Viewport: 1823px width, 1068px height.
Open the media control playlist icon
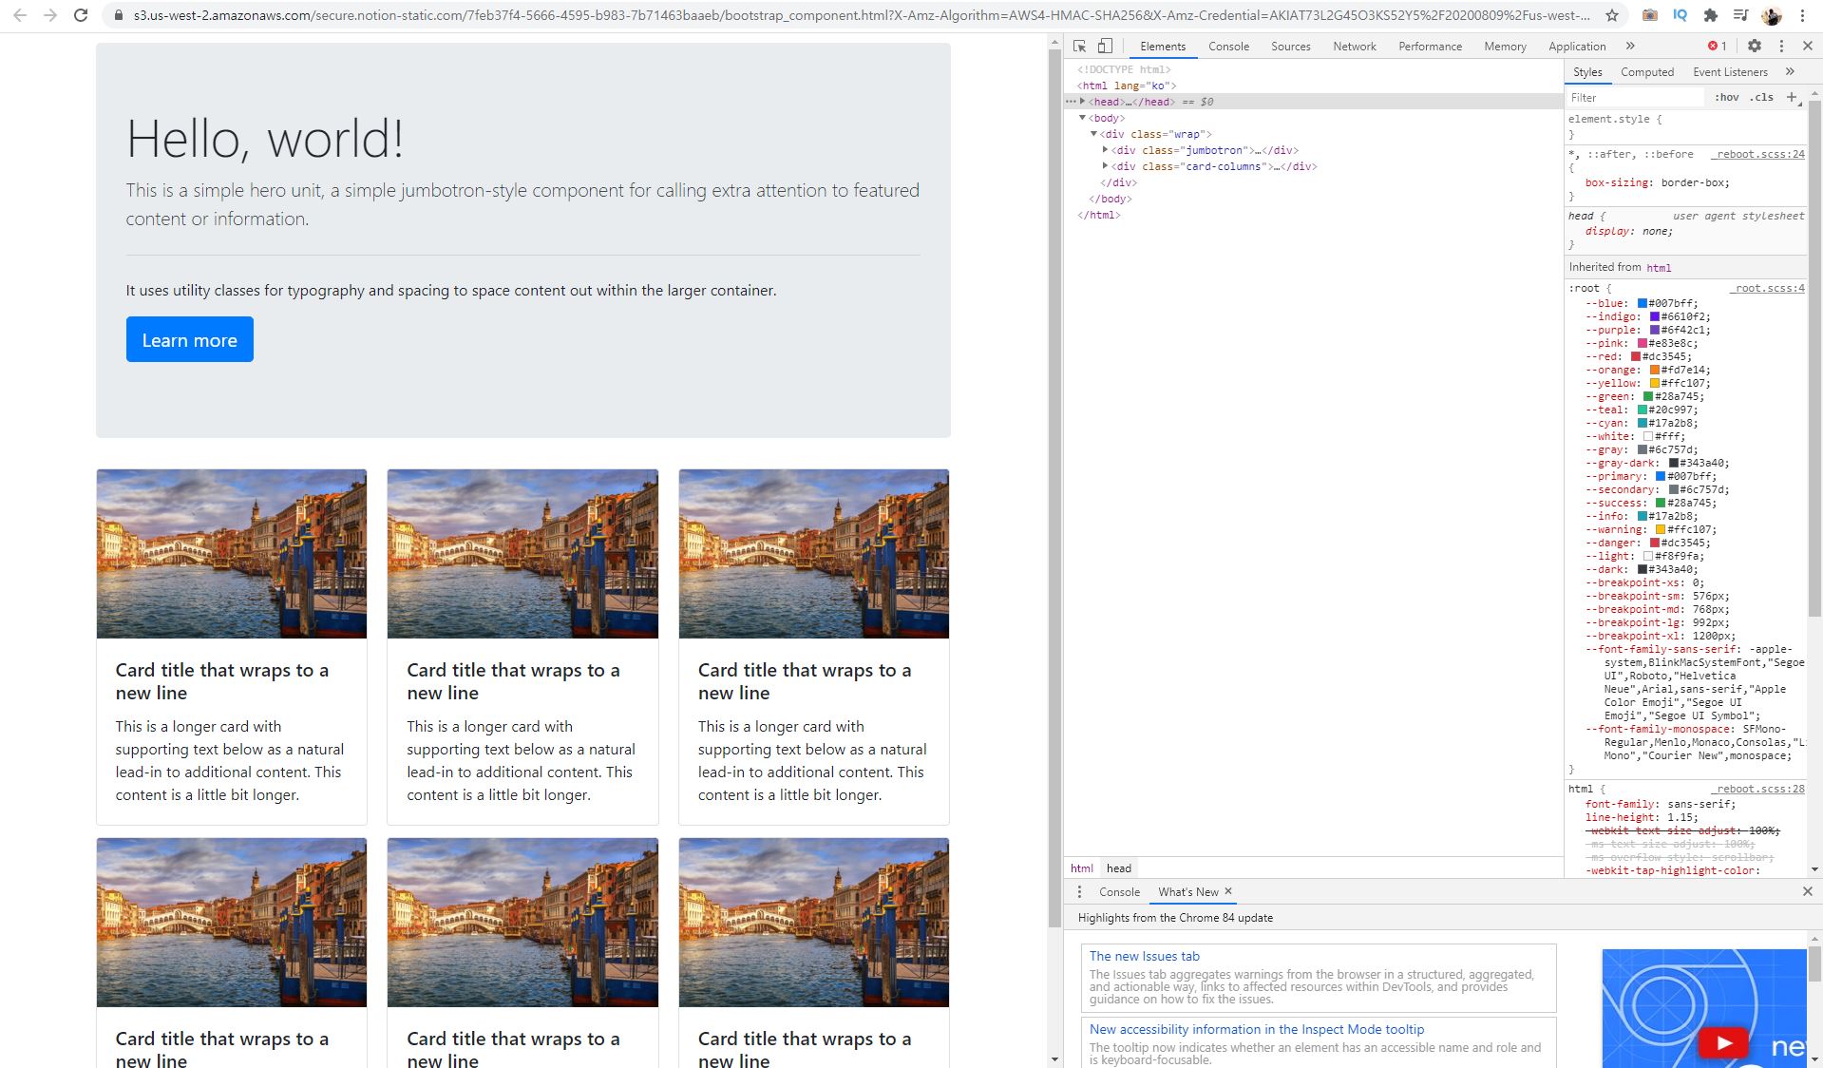[1740, 15]
